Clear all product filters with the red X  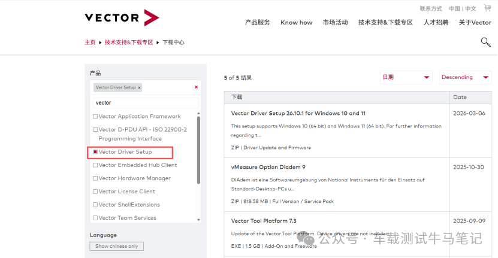coord(197,87)
